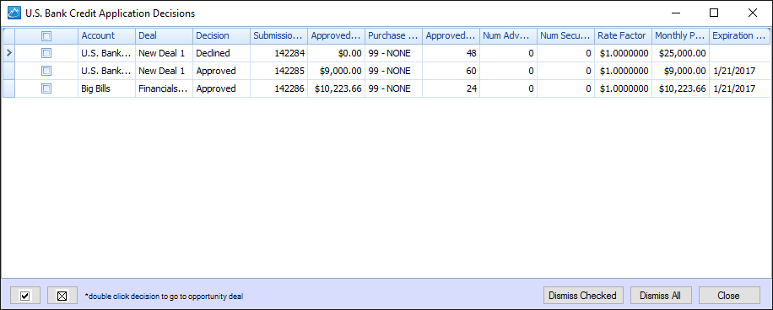Check the box for Big Bills row
This screenshot has height=310, width=773.
(x=46, y=88)
